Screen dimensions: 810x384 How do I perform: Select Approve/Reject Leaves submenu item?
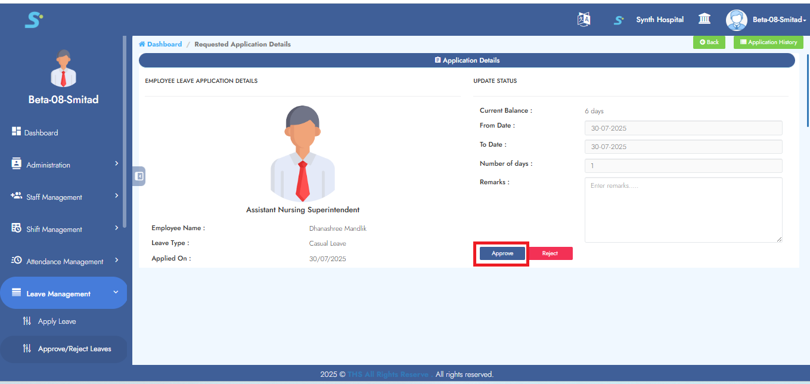74,349
